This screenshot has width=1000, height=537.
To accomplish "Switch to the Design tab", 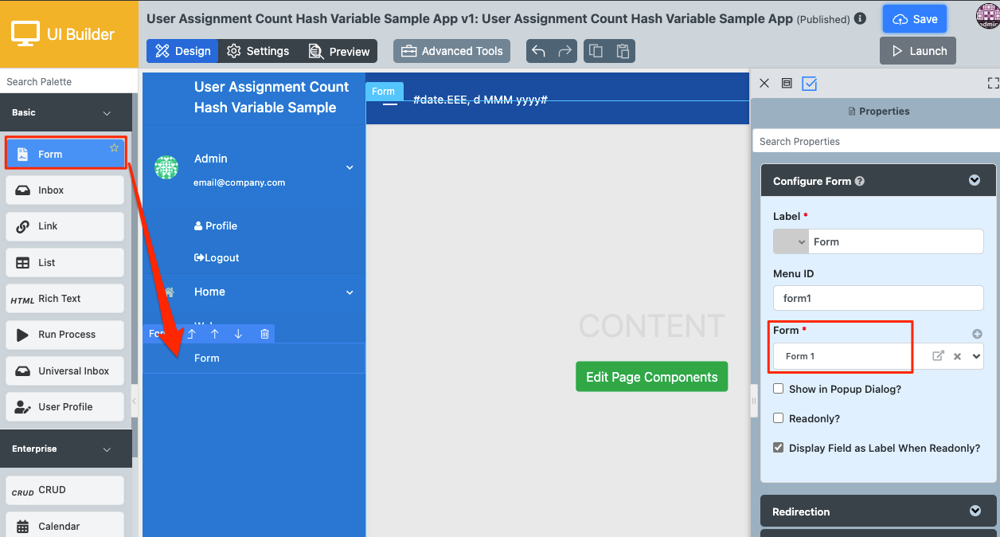I will (182, 51).
